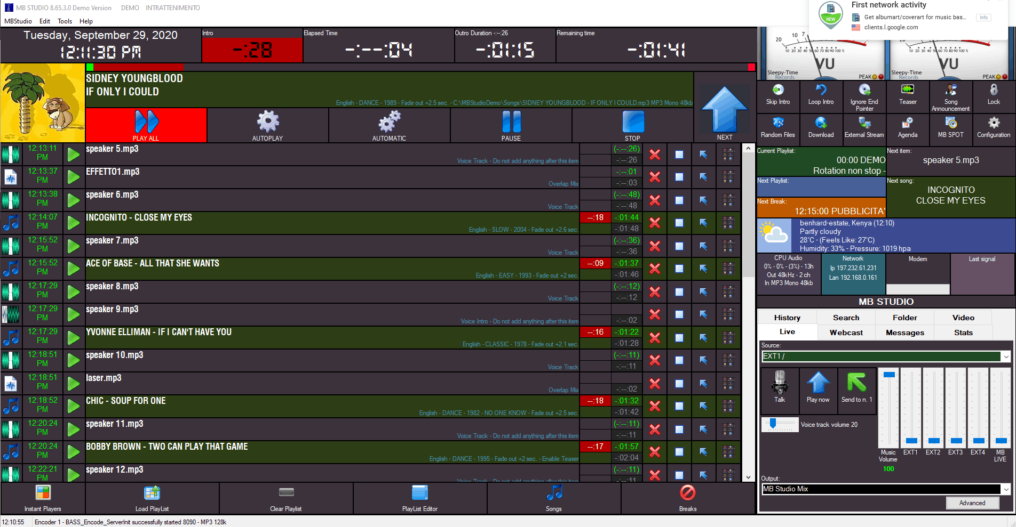Expand the Source dropdown showing EXT1
Image resolution: width=1016 pixels, height=527 pixels.
(1006, 356)
